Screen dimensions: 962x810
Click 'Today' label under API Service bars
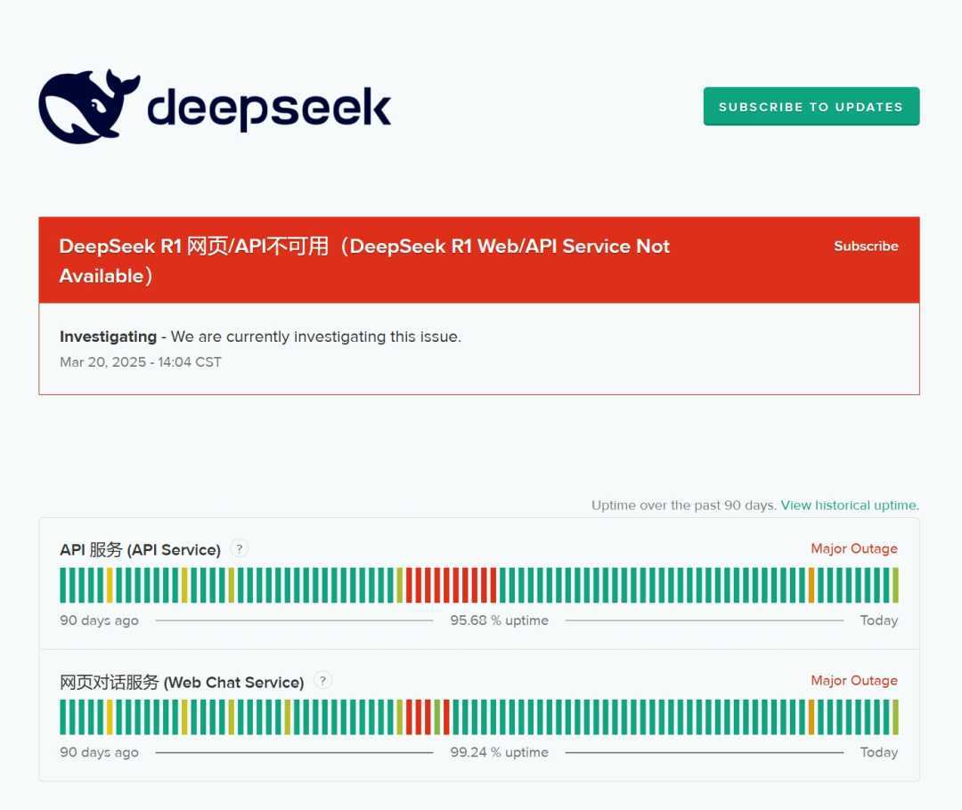click(x=878, y=620)
